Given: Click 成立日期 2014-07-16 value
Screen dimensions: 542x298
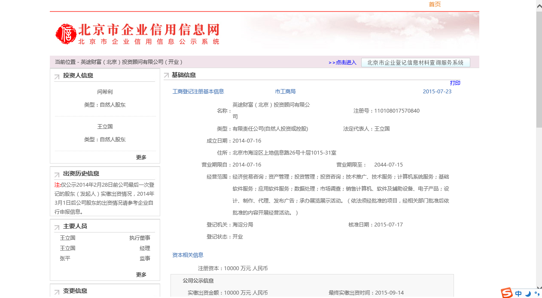Looking at the screenshot, I should [247, 141].
